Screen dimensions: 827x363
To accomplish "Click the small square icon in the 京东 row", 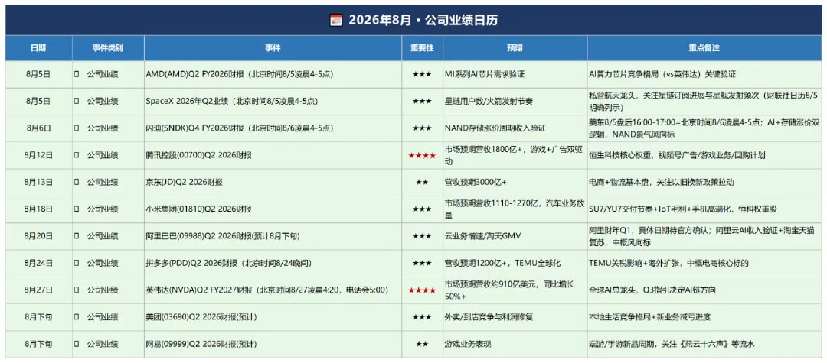I will [x=77, y=182].
